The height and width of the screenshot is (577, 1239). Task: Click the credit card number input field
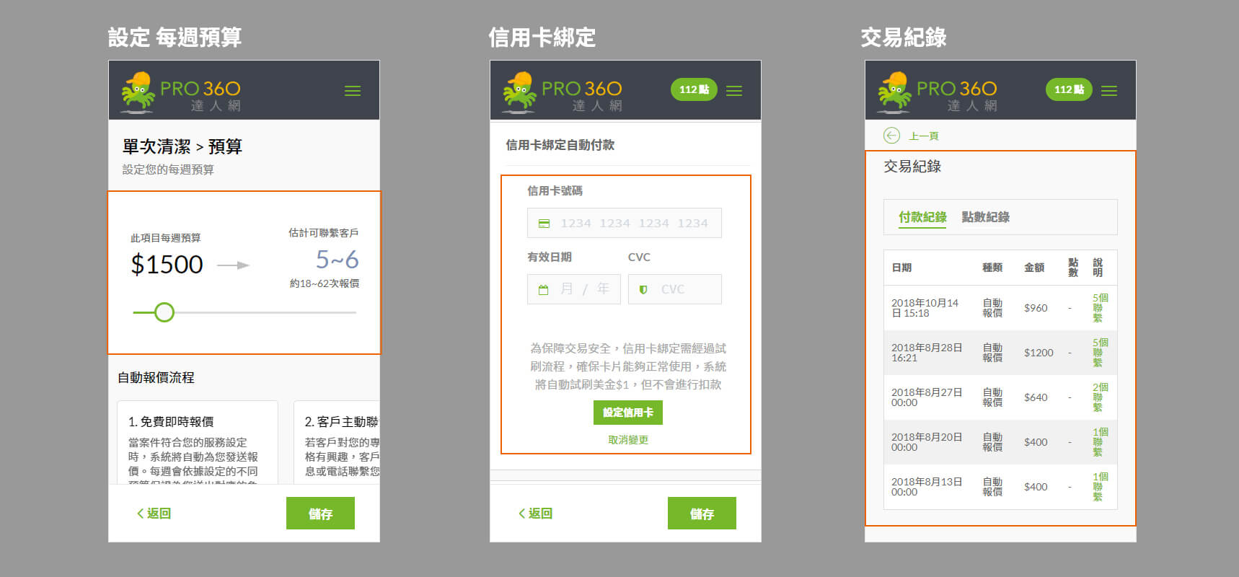pos(625,224)
